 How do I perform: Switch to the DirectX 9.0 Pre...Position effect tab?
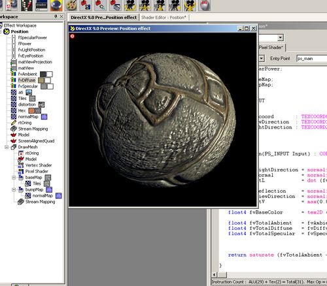104,18
